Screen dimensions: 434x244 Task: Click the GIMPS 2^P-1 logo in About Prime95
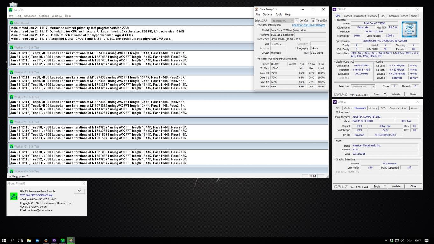(14, 196)
